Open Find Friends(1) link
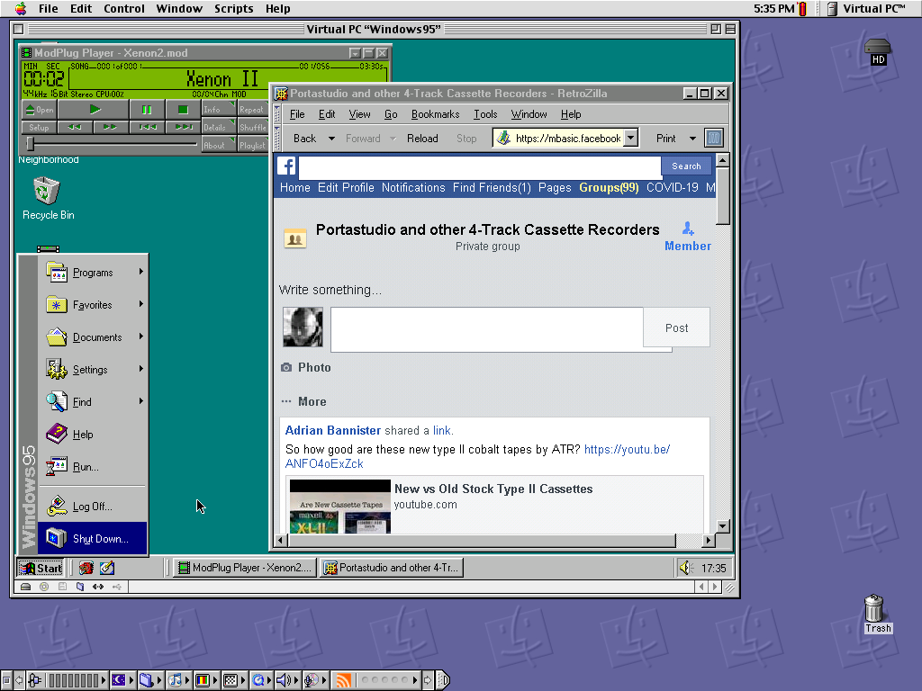The image size is (922, 691). [x=492, y=187]
